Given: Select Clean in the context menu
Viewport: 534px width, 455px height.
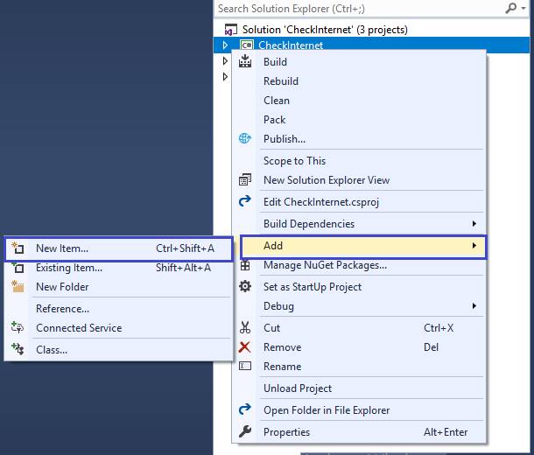Looking at the screenshot, I should (277, 101).
